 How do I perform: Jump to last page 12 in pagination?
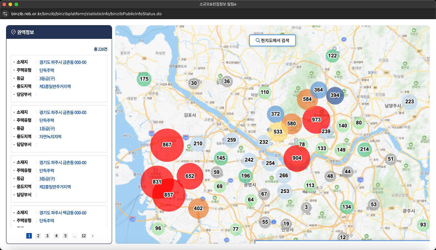tap(83, 236)
